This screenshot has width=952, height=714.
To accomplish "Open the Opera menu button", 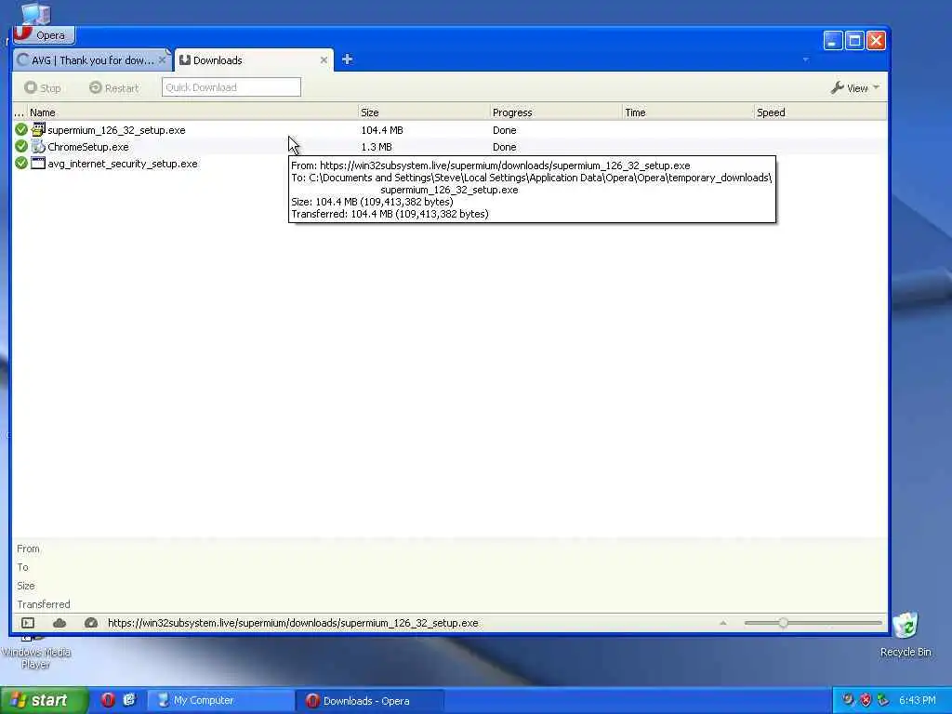I will click(44, 34).
